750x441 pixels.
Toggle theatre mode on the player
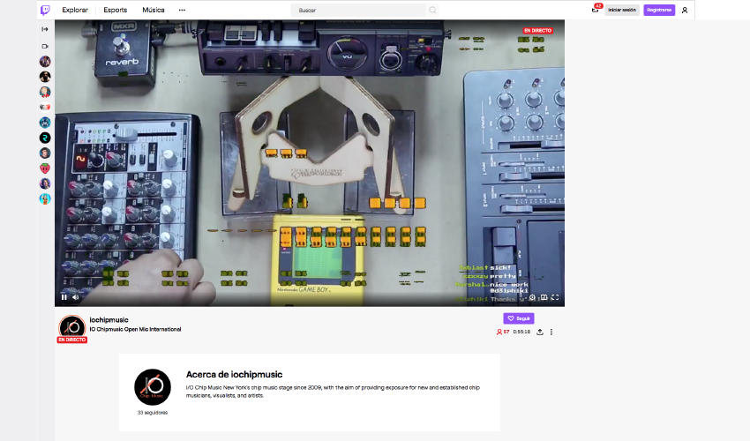tap(544, 297)
